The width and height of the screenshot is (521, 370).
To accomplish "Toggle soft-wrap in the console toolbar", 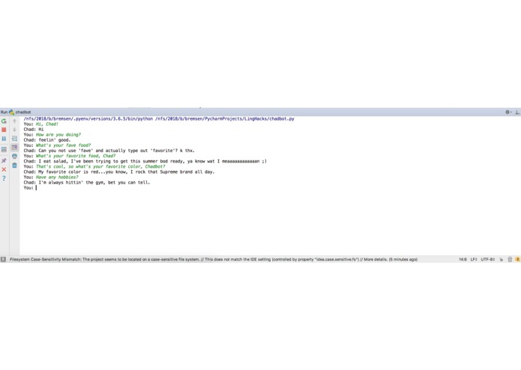I will tap(15, 139).
